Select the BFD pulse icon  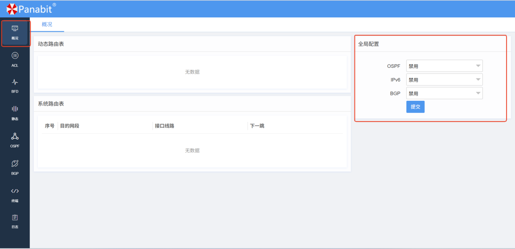(15, 82)
